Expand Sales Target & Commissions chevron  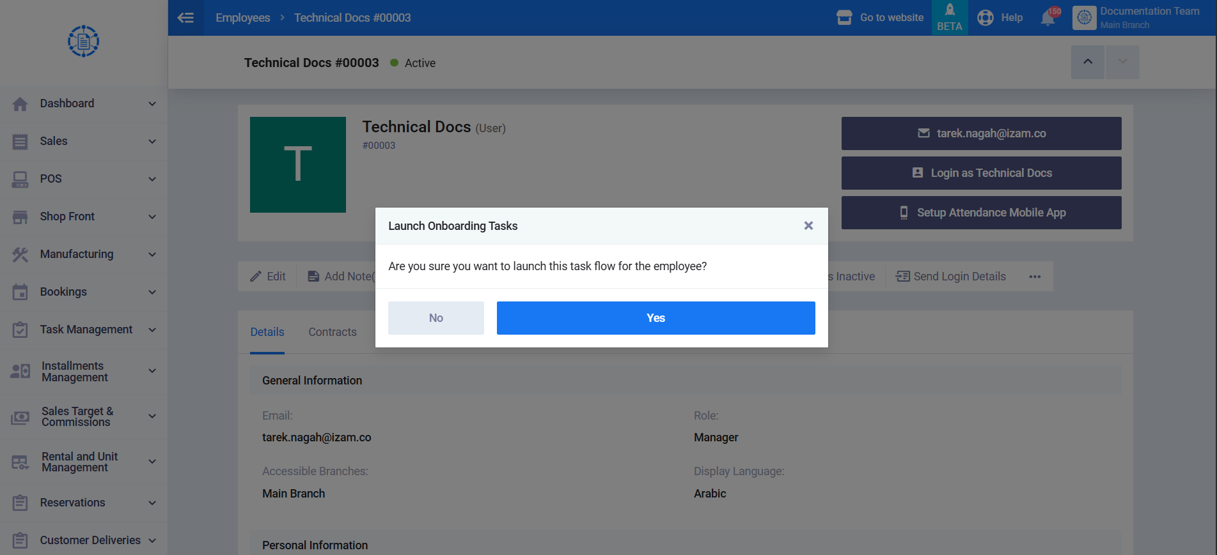tap(152, 416)
